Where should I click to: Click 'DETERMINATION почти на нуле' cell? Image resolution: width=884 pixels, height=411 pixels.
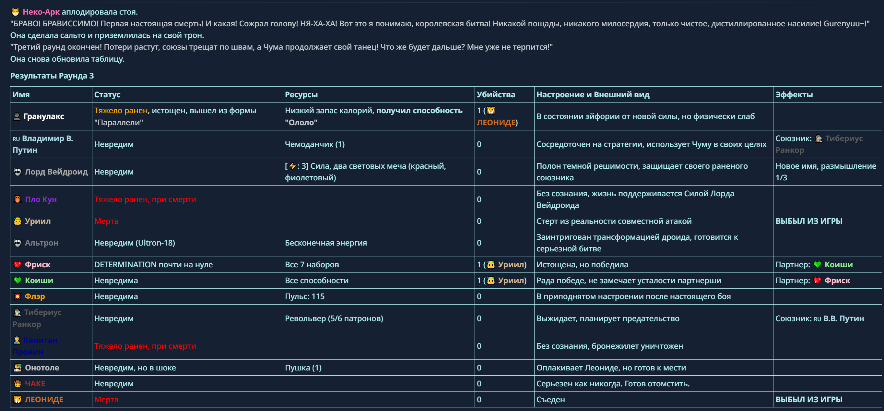tap(153, 264)
